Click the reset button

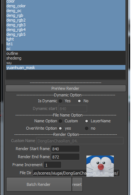tap(77, 184)
